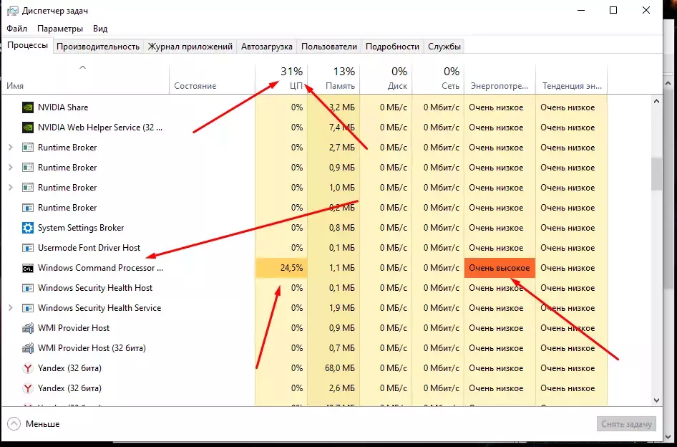The image size is (677, 447).
Task: Sort by the Диск column header
Action: [386, 79]
